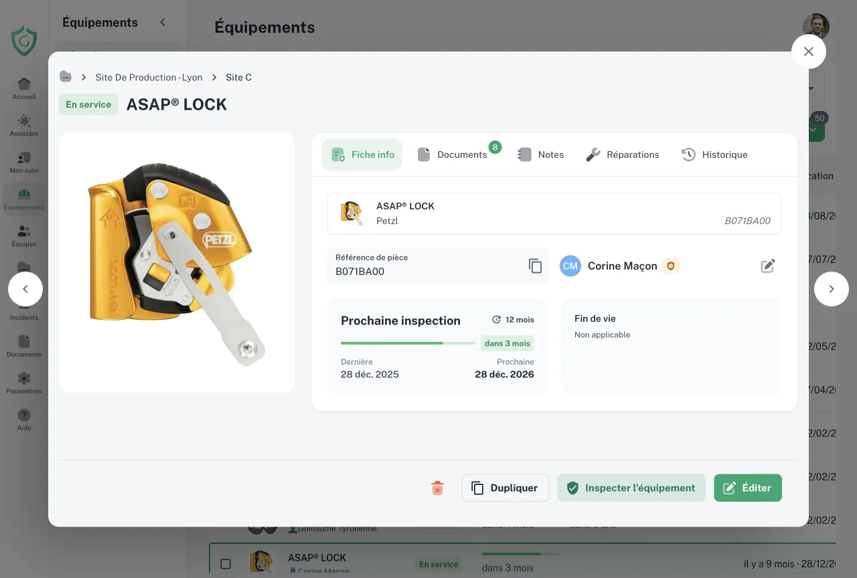Copy the part reference B071BA00

tap(535, 266)
